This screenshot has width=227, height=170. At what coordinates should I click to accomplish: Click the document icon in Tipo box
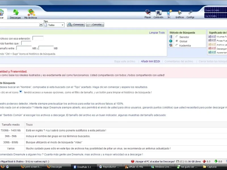[x=46, y=25]
